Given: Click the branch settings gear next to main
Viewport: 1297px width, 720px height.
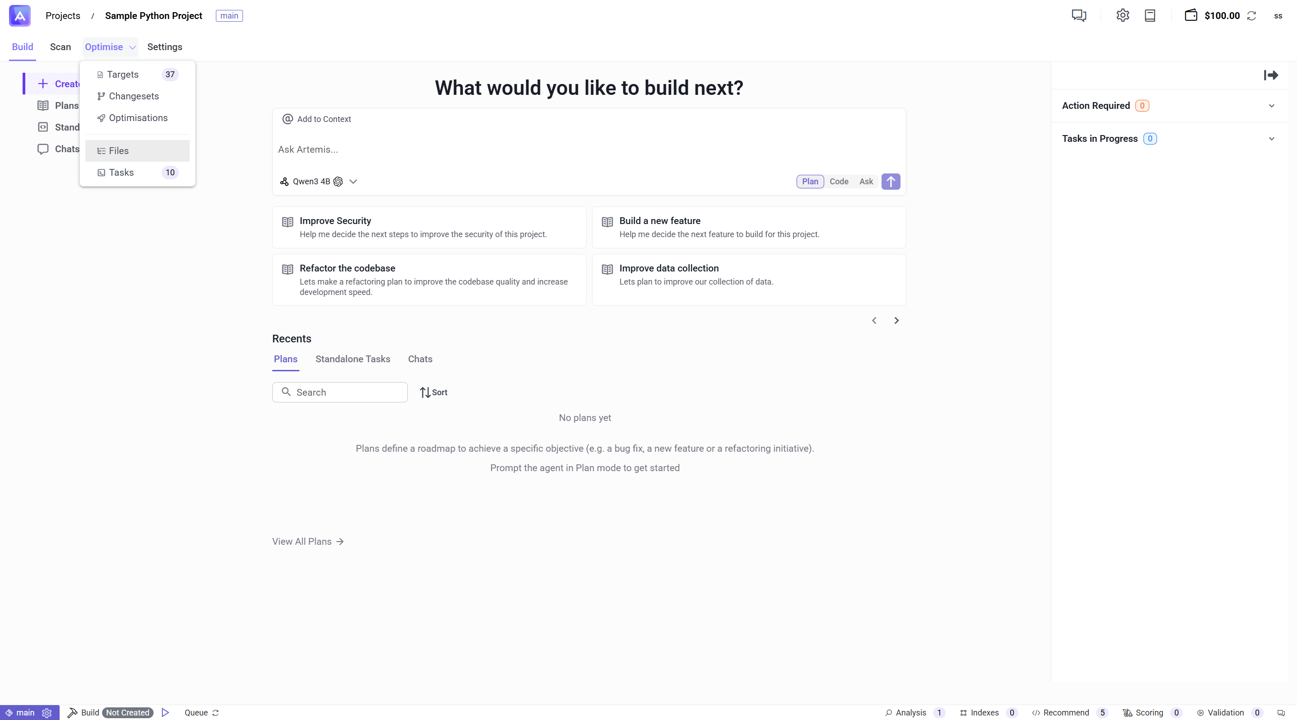Looking at the screenshot, I should coord(47,712).
